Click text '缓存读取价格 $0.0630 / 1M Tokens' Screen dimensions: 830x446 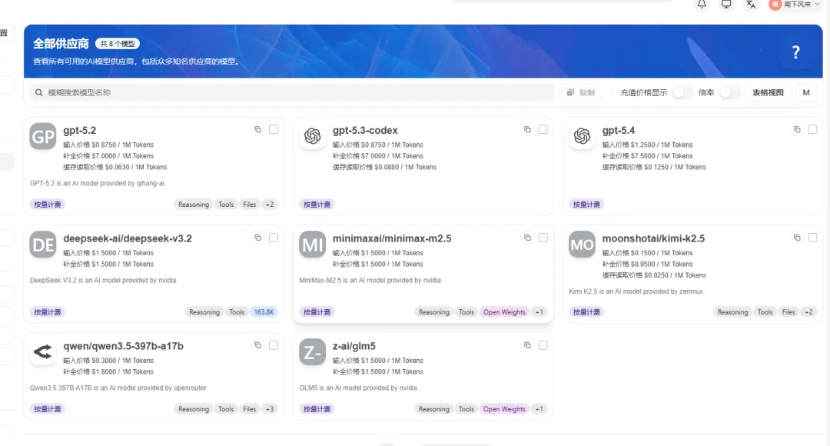115,167
